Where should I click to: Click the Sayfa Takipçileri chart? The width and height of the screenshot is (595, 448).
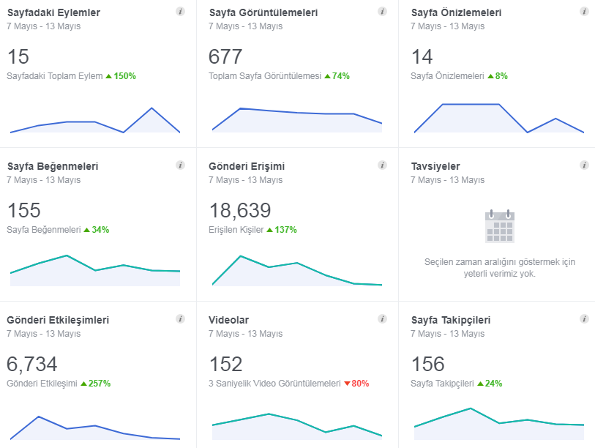pos(499,424)
